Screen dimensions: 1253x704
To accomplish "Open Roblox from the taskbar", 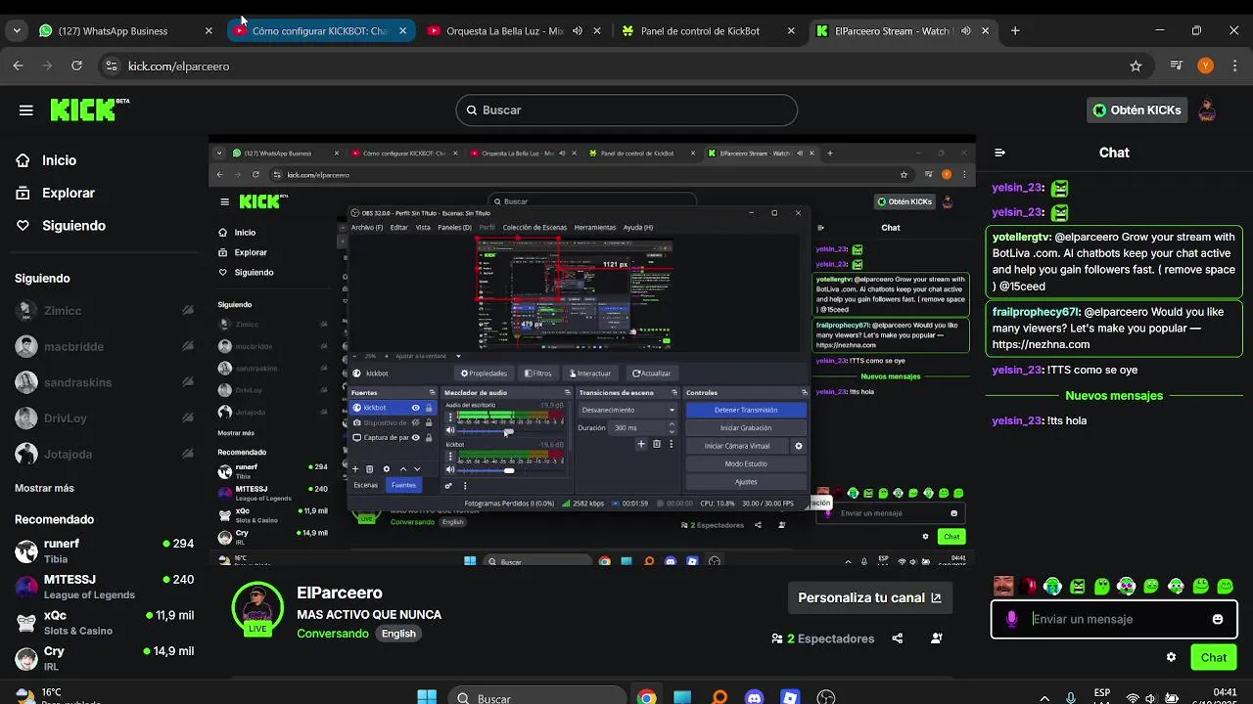I will (790, 698).
